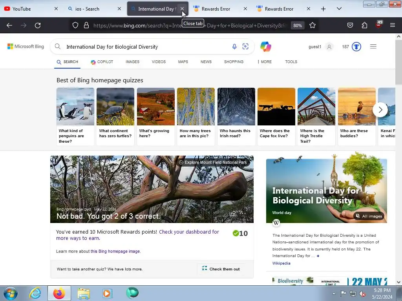The width and height of the screenshot is (402, 301).
Task: Click the muted volume tray icon
Action: [x=362, y=294]
